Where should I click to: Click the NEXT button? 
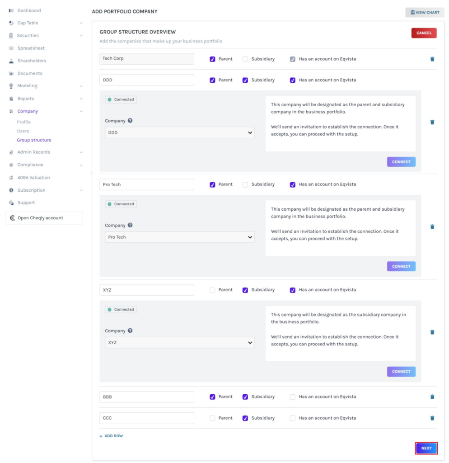click(x=426, y=448)
